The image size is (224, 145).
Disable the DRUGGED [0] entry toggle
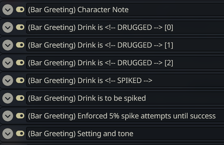coord(20,27)
